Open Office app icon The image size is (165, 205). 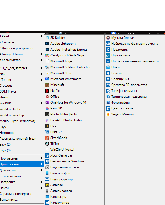tap(47, 97)
